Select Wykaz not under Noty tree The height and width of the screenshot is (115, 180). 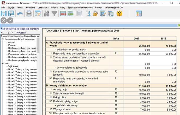pos(13,66)
